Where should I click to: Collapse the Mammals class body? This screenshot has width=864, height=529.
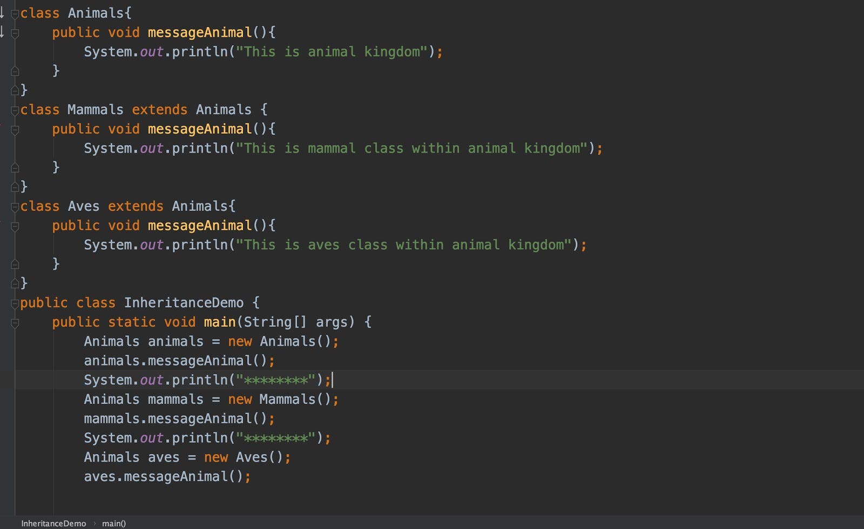(15, 109)
